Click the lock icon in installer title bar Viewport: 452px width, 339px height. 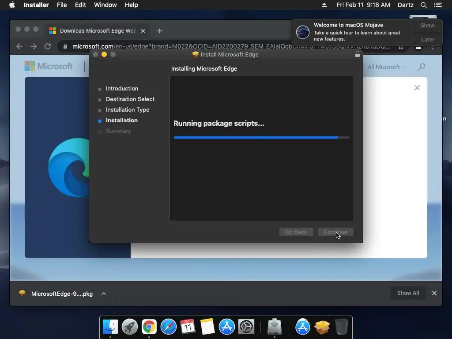pos(357,54)
